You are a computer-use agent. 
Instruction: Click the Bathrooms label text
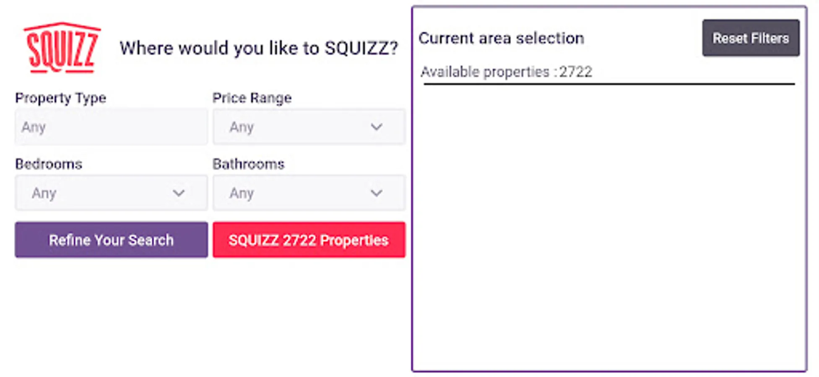(x=248, y=164)
